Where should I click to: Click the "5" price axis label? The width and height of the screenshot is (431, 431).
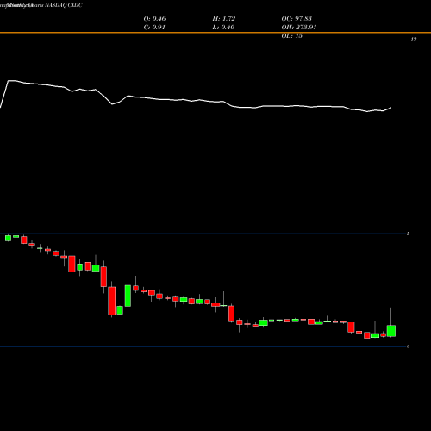pyautogui.click(x=408, y=234)
